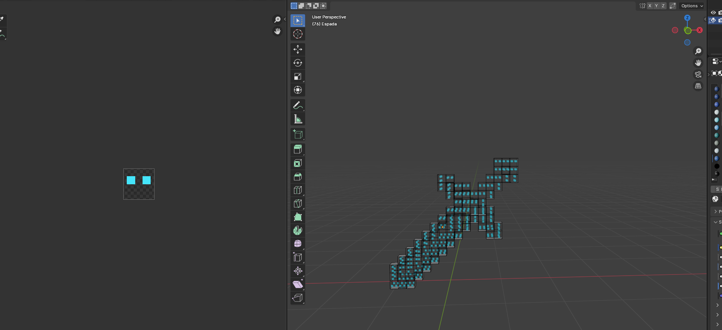
Task: Toggle perspective/orthographic grid button
Action: click(x=698, y=86)
